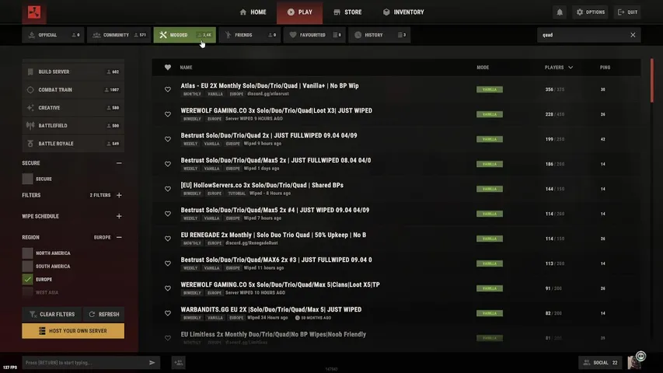Check the West Asia region
663x373 pixels.
[x=27, y=292]
